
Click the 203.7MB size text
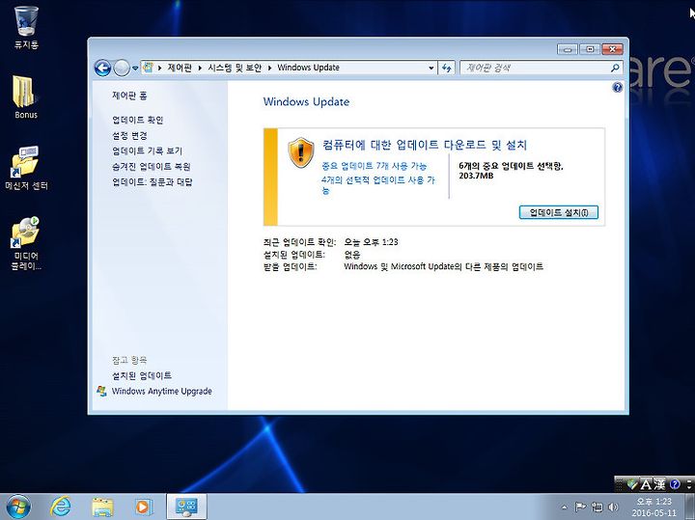[476, 176]
